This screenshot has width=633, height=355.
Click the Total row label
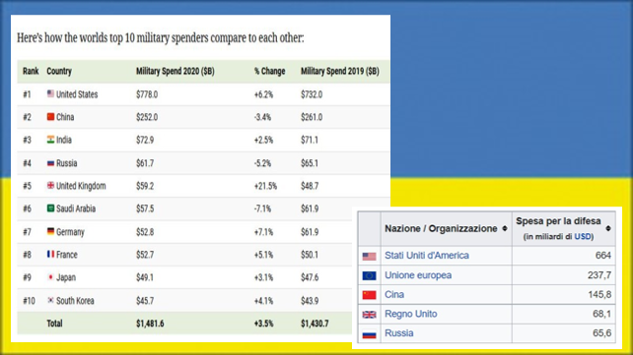pyautogui.click(x=54, y=324)
